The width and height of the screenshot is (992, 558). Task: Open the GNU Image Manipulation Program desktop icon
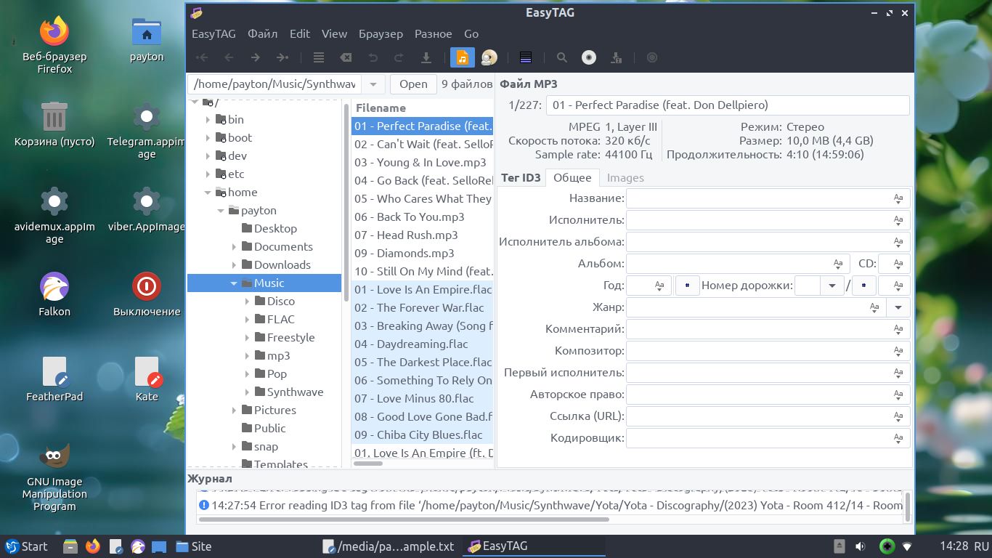(54, 477)
